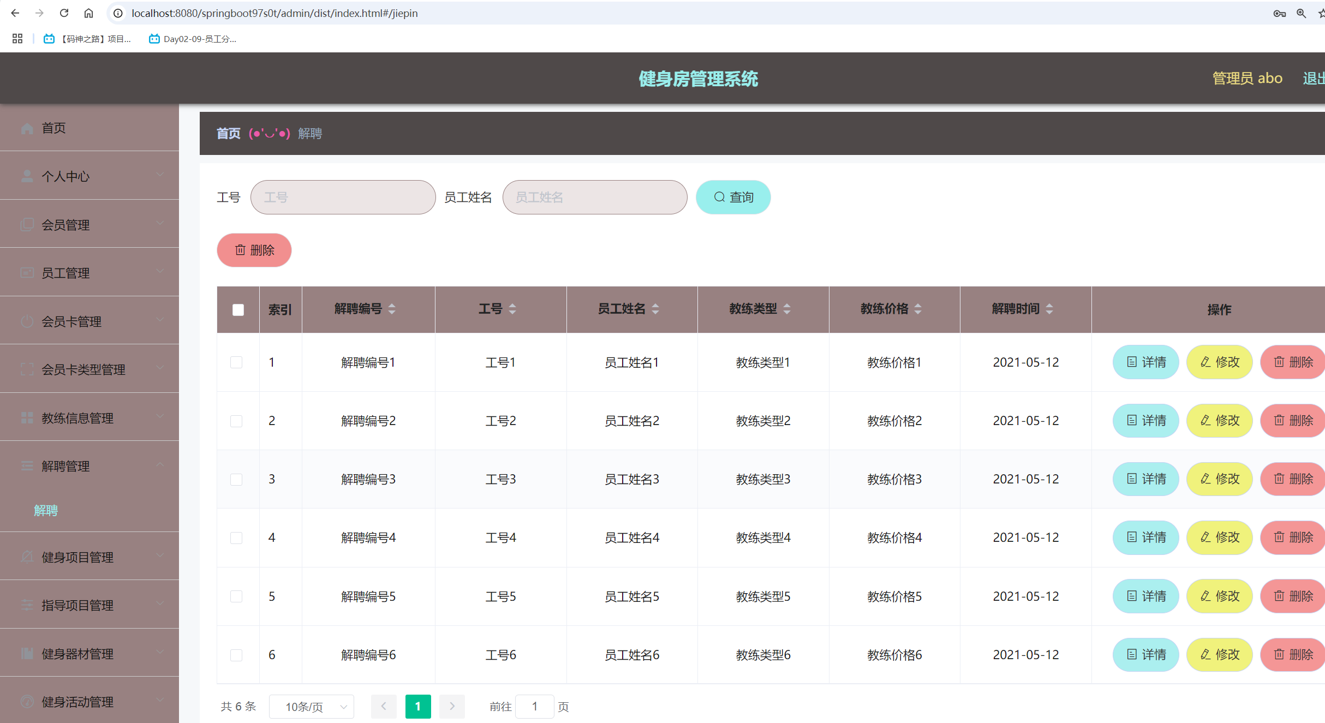Click the browser home icon
The width and height of the screenshot is (1325, 723).
point(88,13)
